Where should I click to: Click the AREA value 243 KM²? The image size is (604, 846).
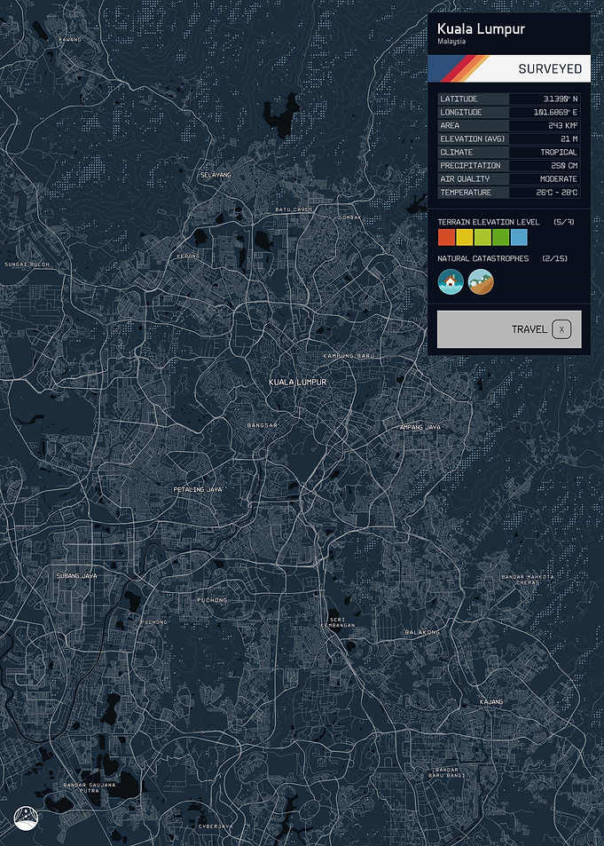click(563, 126)
